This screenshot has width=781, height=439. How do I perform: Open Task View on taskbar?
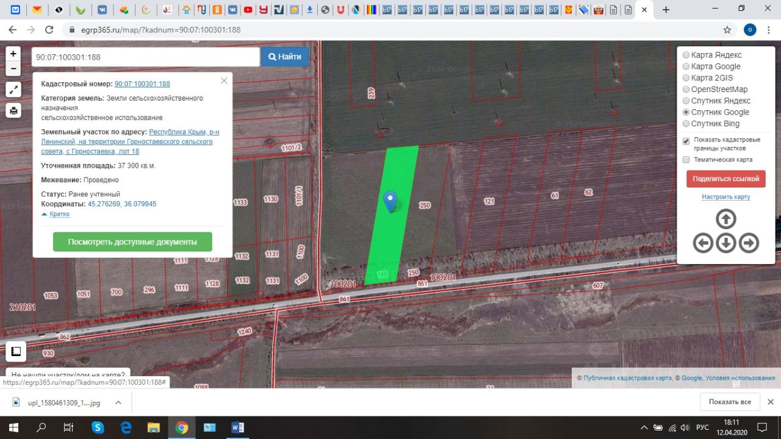tap(69, 427)
